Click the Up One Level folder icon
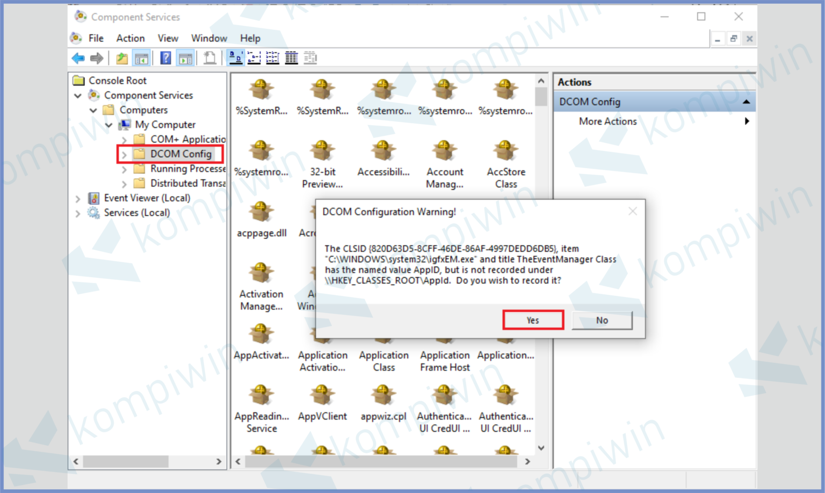825x493 pixels. [122, 57]
